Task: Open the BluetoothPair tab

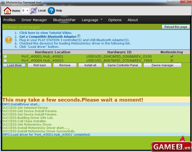Action: click(64, 20)
